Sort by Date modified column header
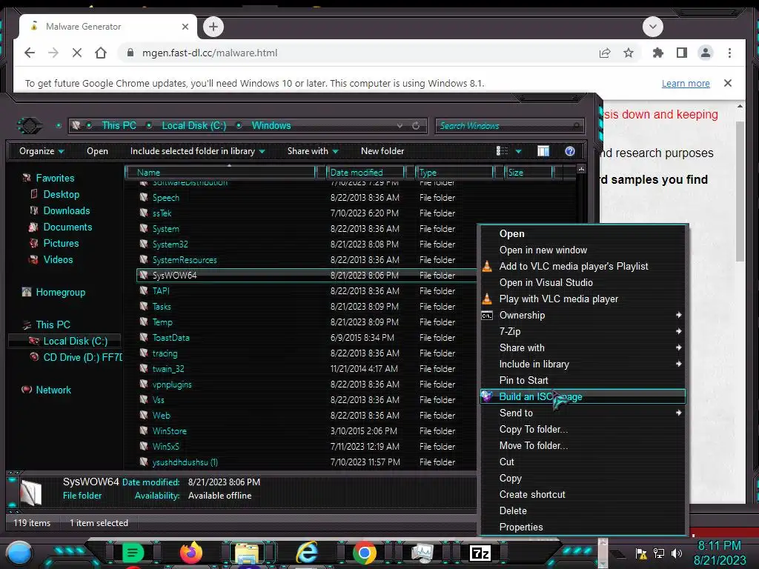The width and height of the screenshot is (759, 569). click(x=365, y=172)
